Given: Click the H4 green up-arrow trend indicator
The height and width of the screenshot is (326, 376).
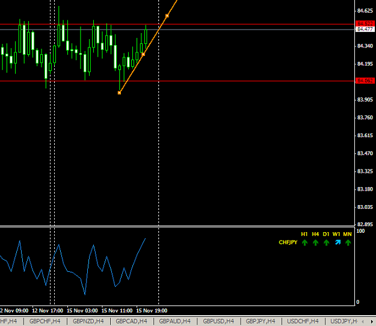Looking at the screenshot, I should (x=315, y=243).
